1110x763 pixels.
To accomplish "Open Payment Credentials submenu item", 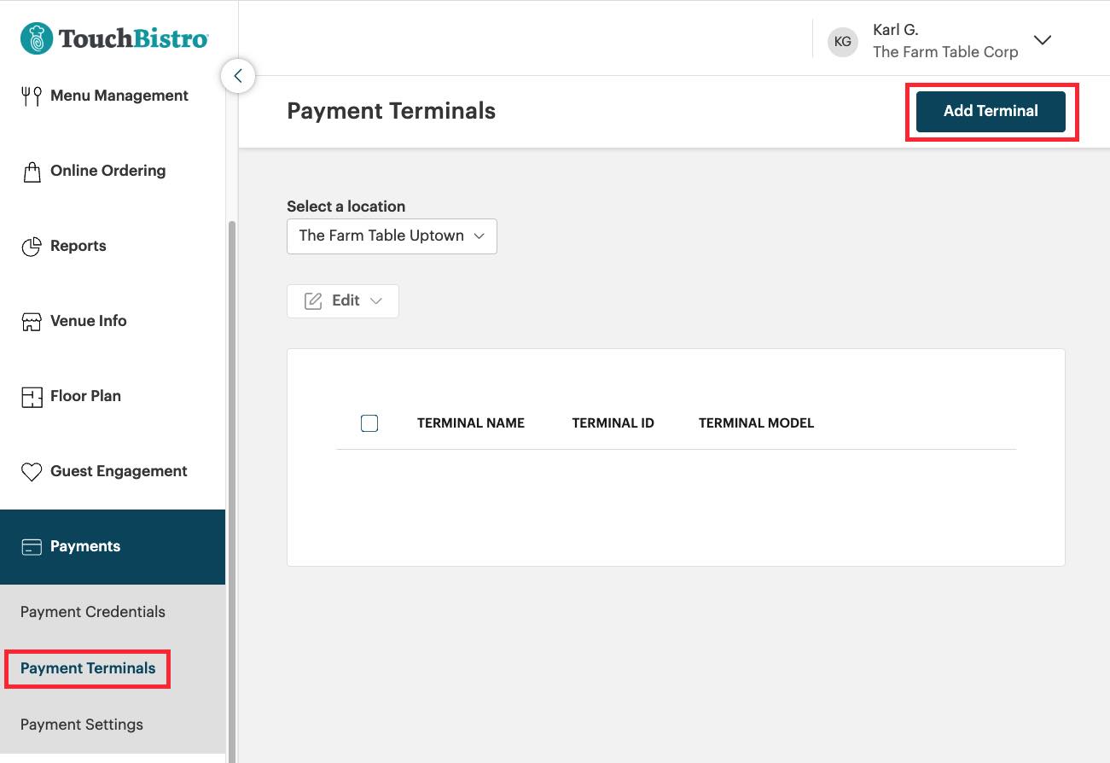I will click(93, 612).
